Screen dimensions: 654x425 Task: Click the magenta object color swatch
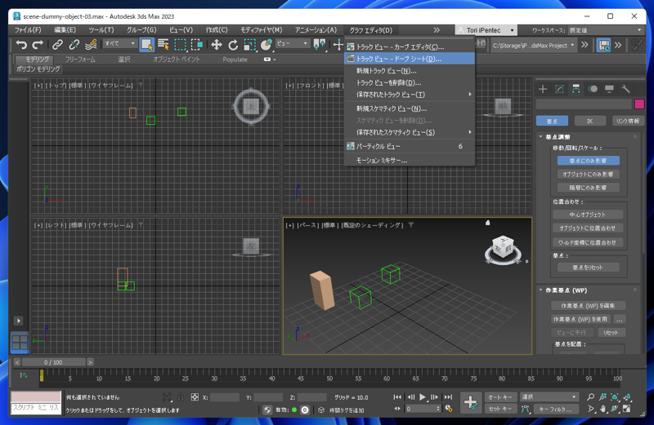tap(639, 104)
